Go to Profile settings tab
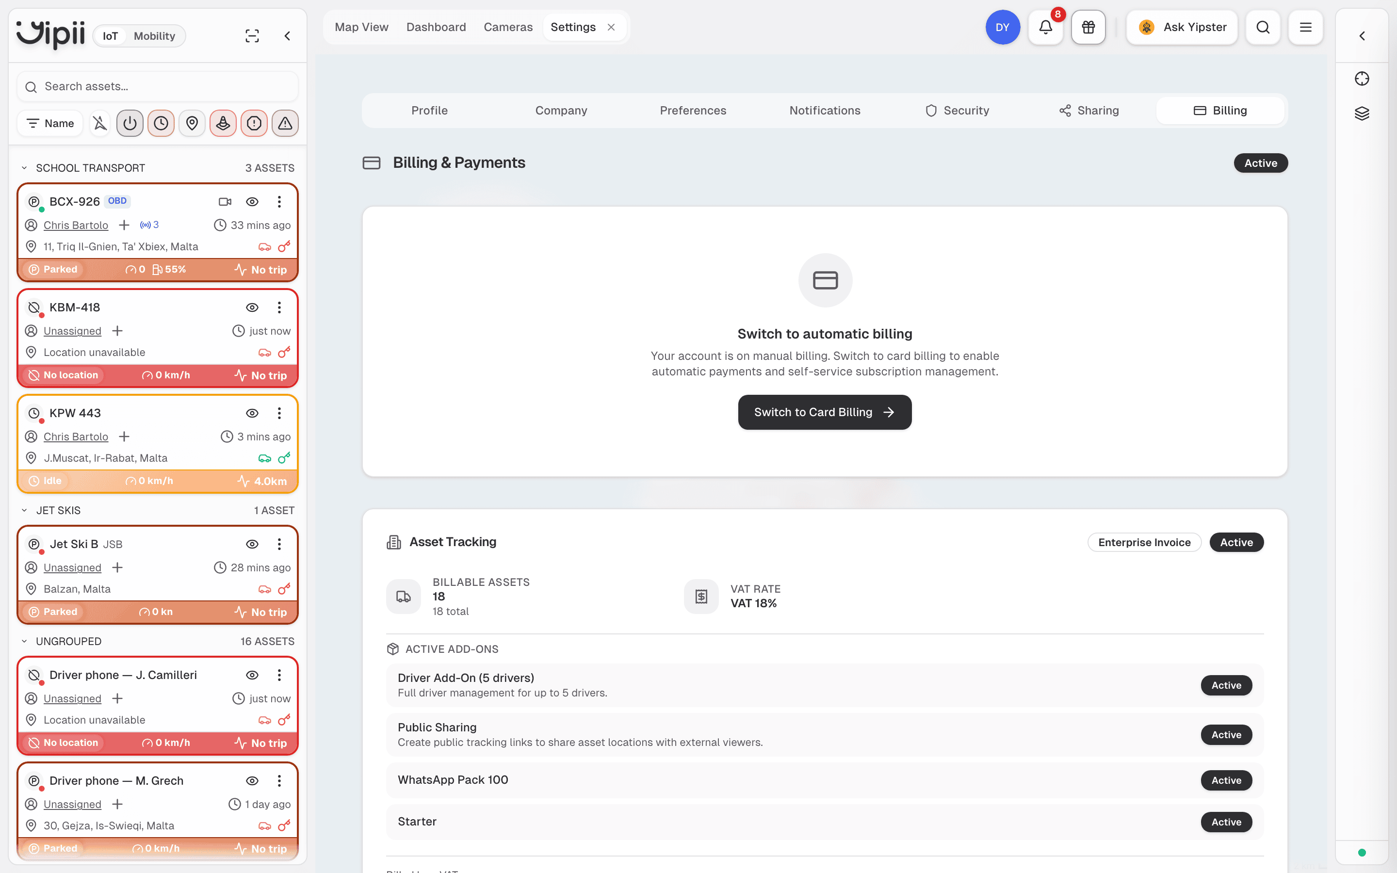Screen dimensions: 1397x873 [429, 110]
